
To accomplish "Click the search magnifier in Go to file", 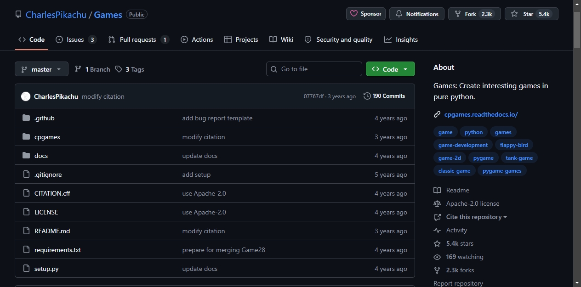I will 274,69.
